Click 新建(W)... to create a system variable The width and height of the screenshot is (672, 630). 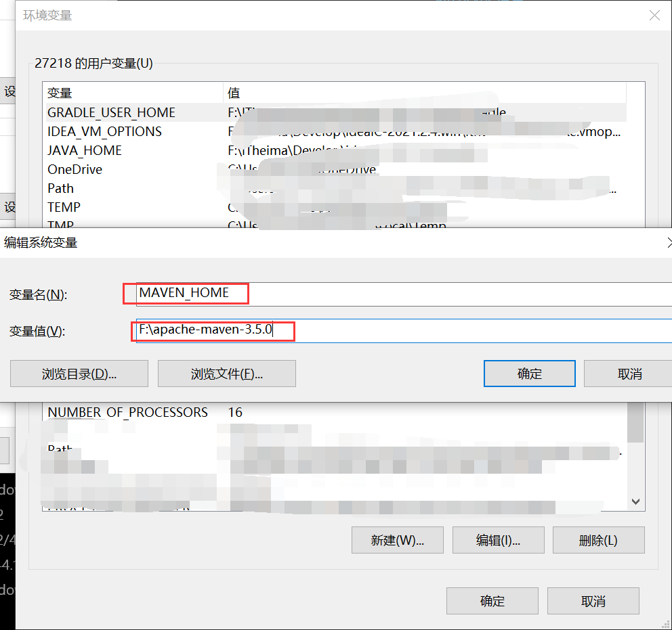397,540
